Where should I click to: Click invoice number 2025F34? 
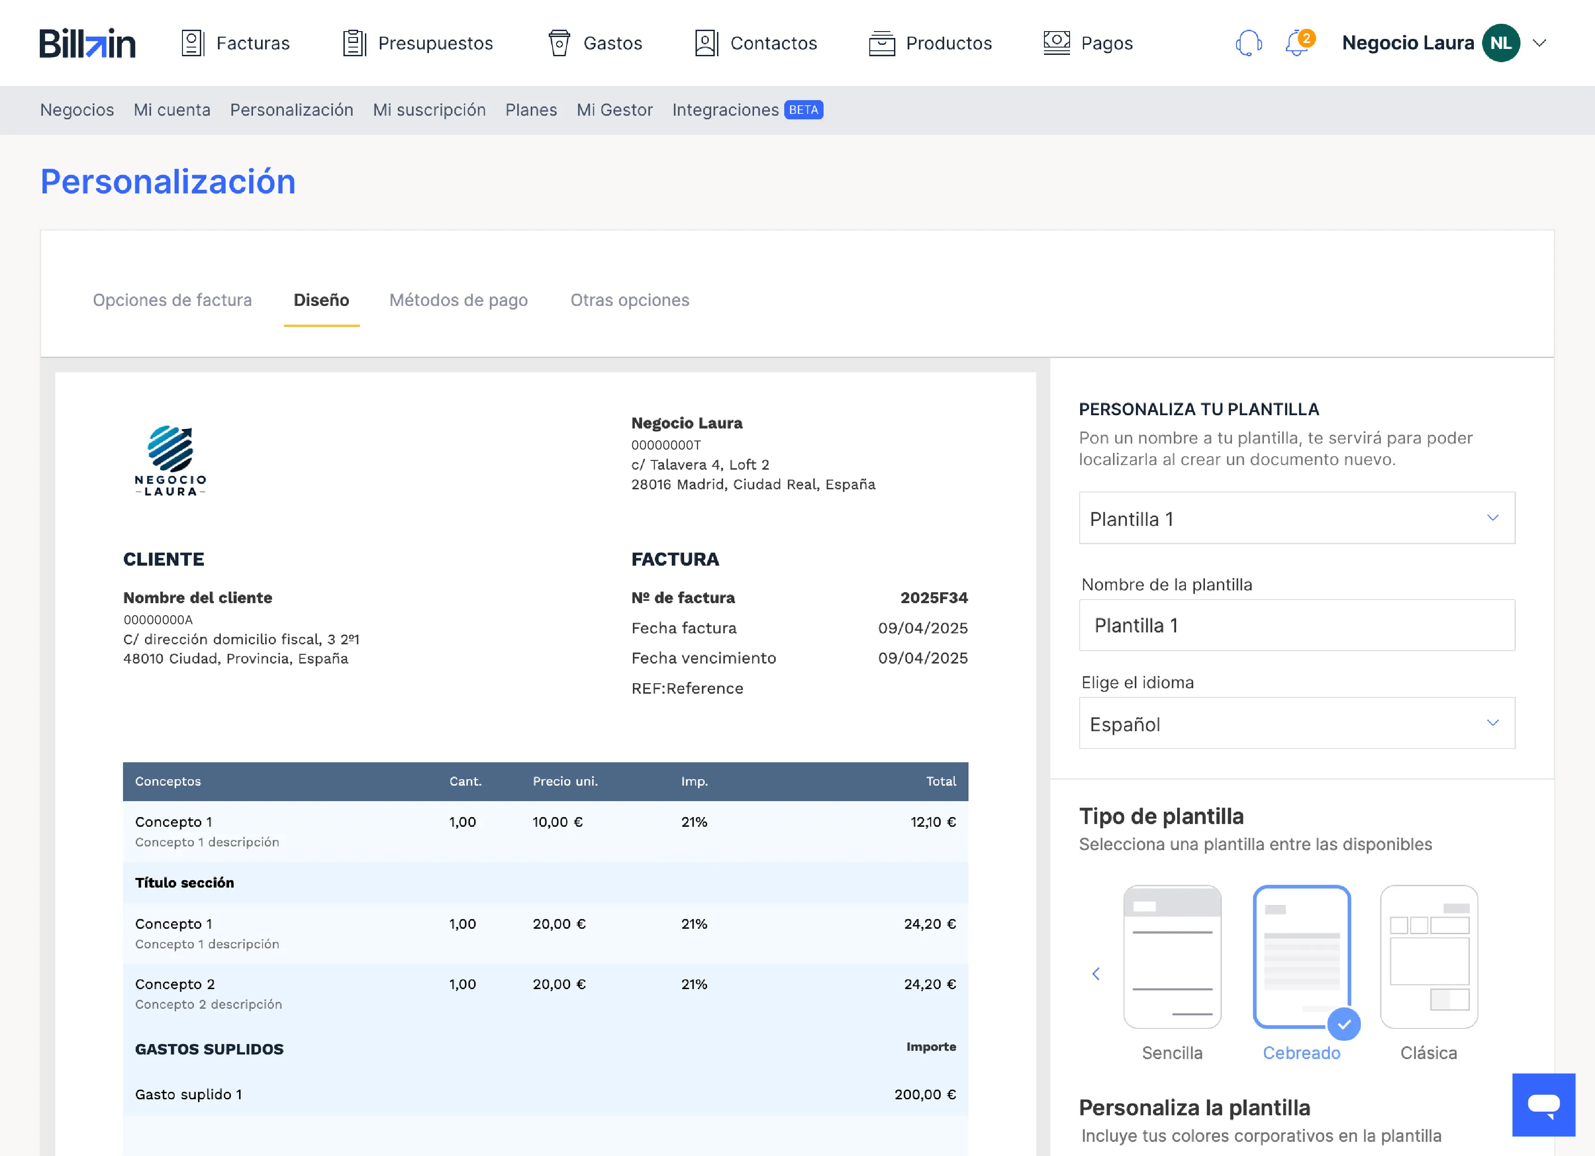point(934,598)
